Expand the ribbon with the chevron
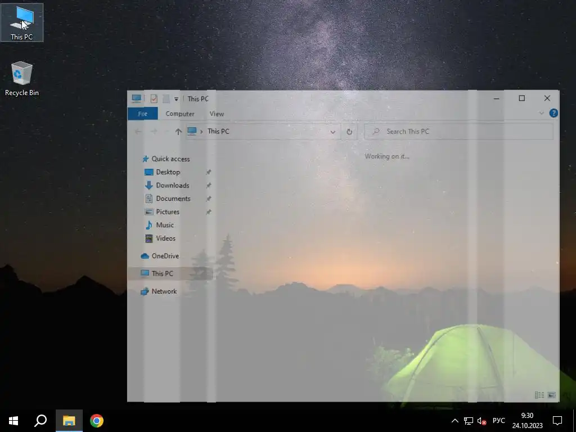 [x=541, y=113]
